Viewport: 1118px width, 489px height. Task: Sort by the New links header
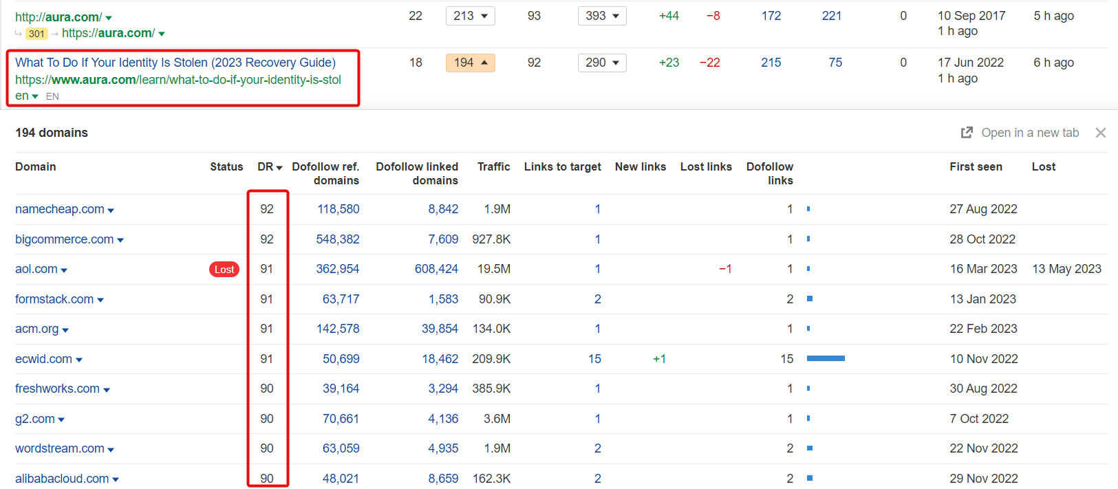tap(641, 167)
